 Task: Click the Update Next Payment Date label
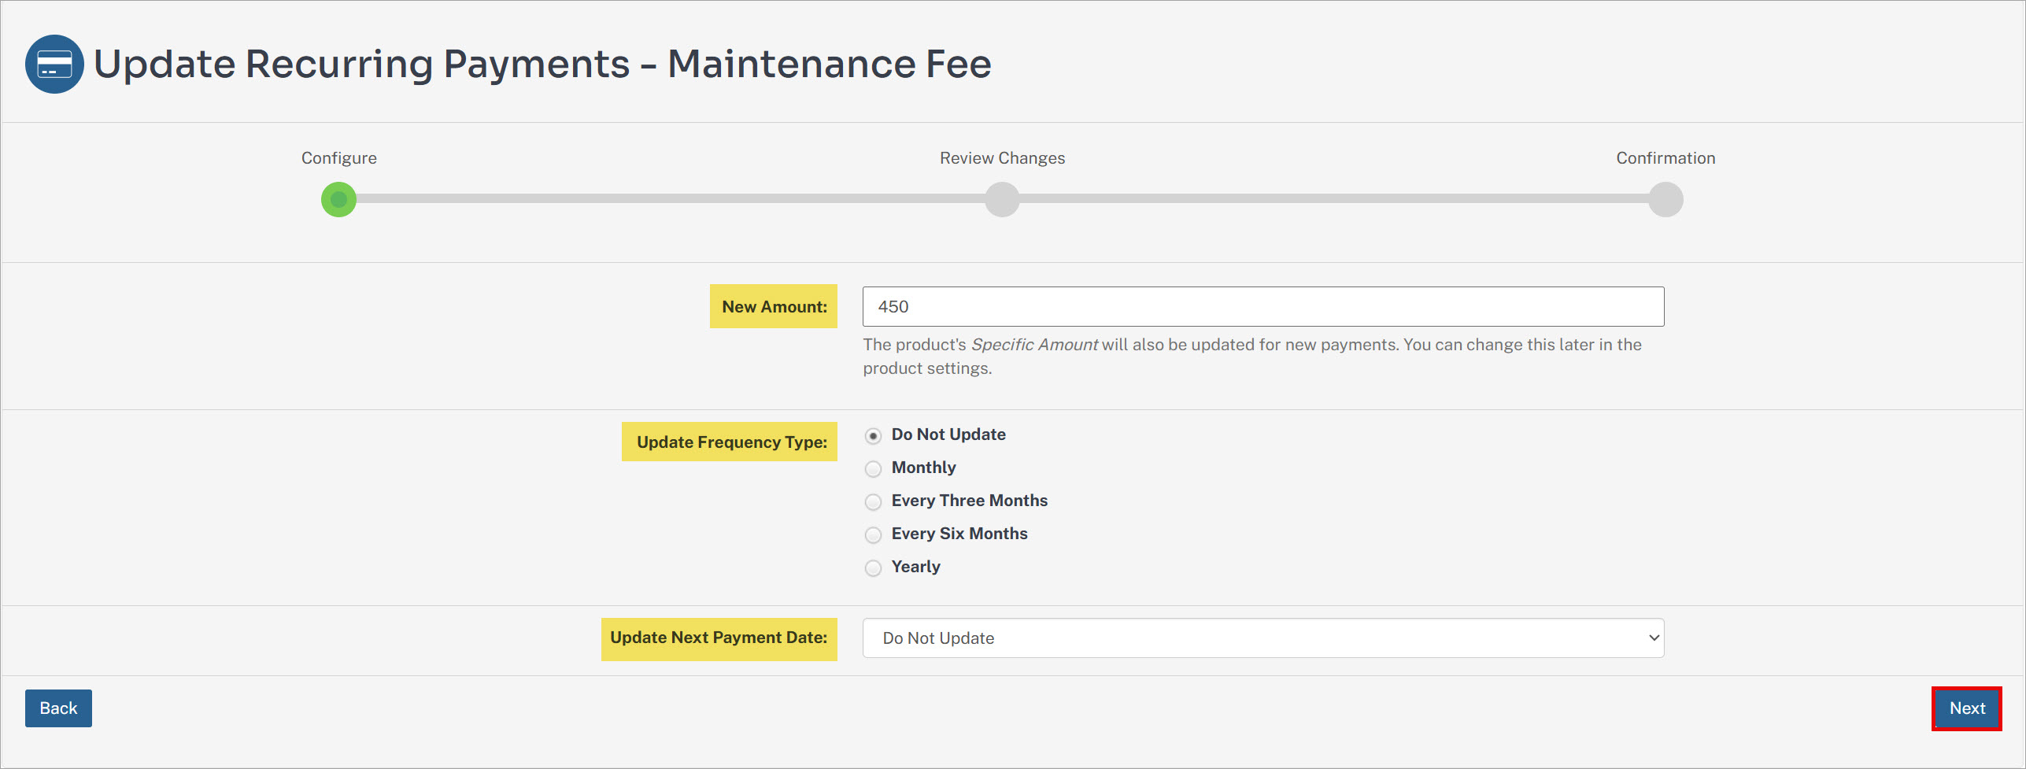click(719, 638)
